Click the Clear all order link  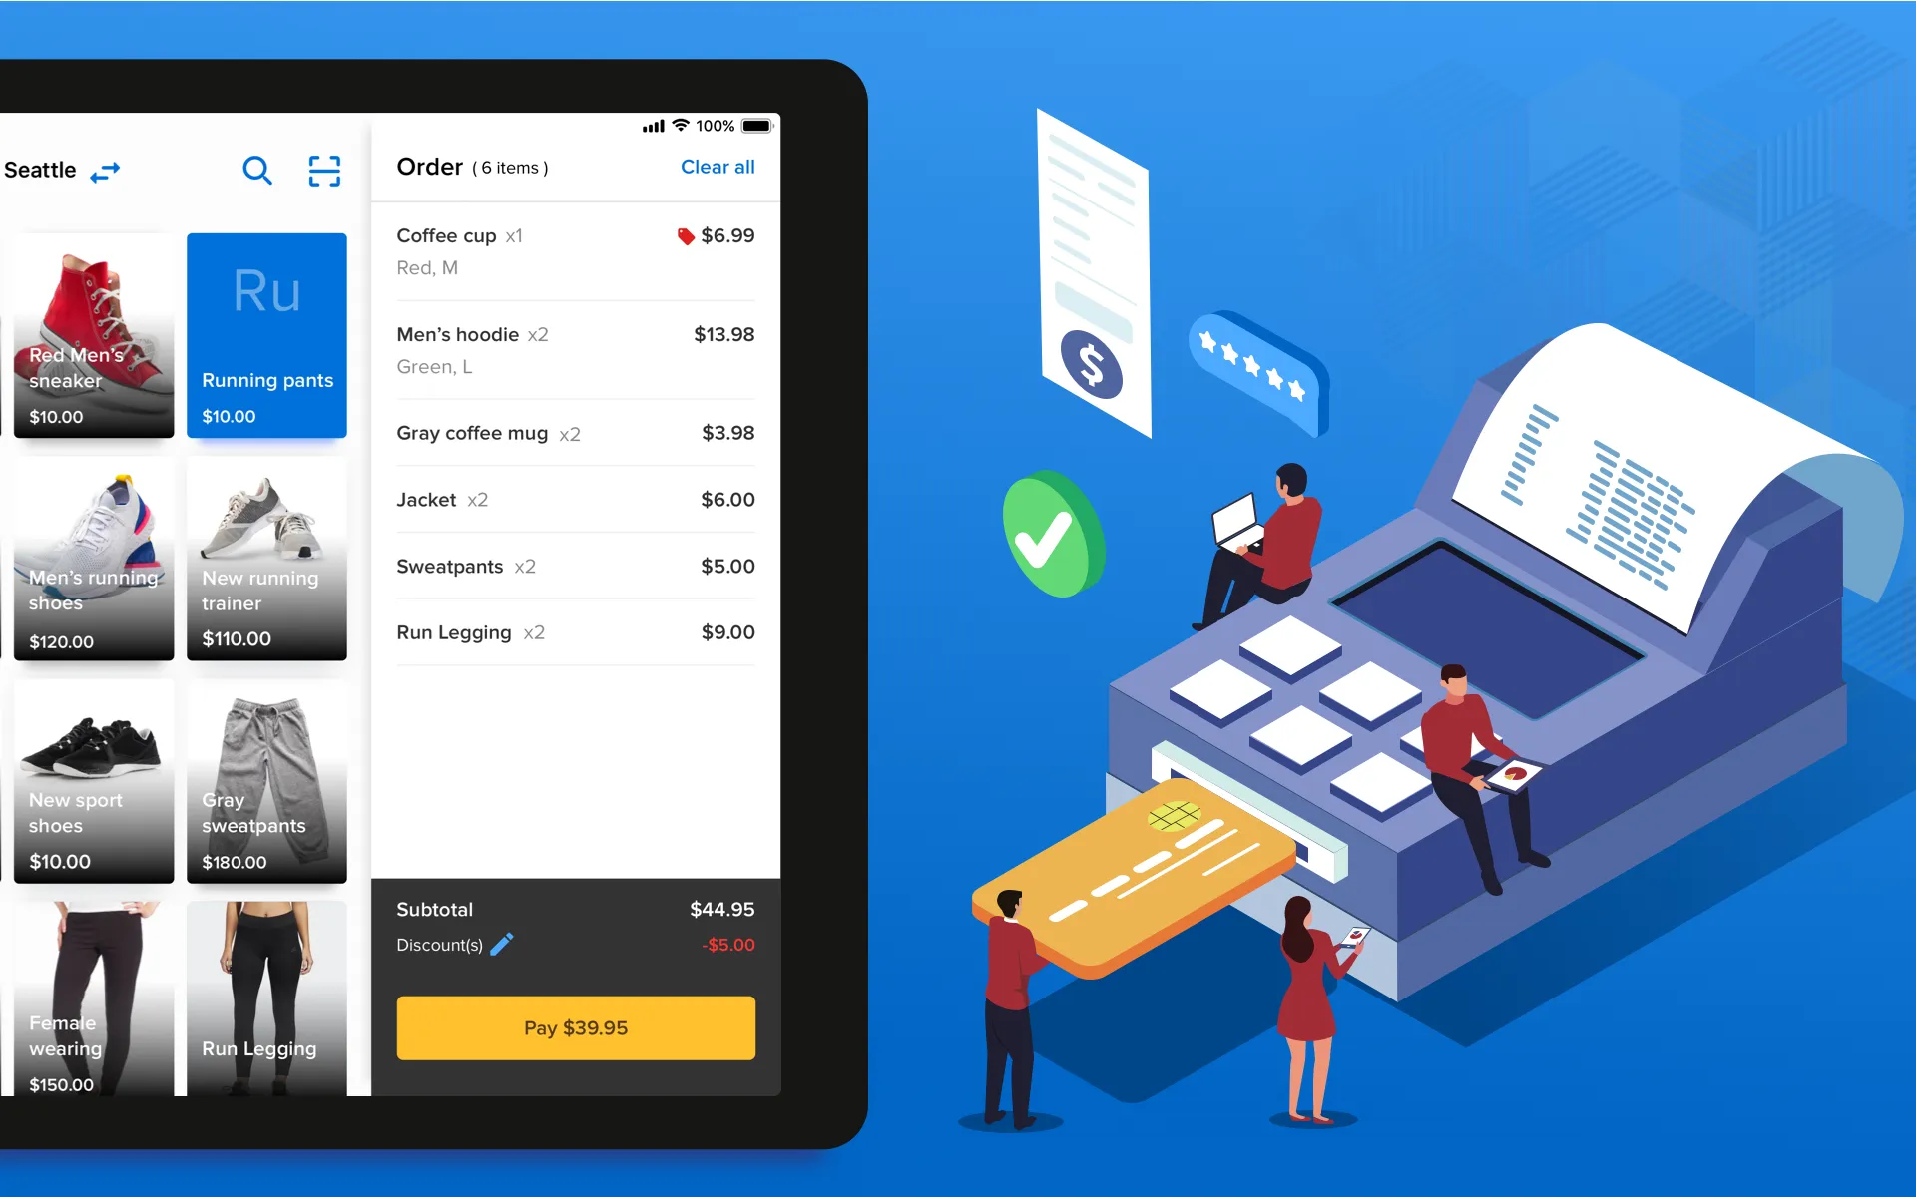click(x=716, y=165)
